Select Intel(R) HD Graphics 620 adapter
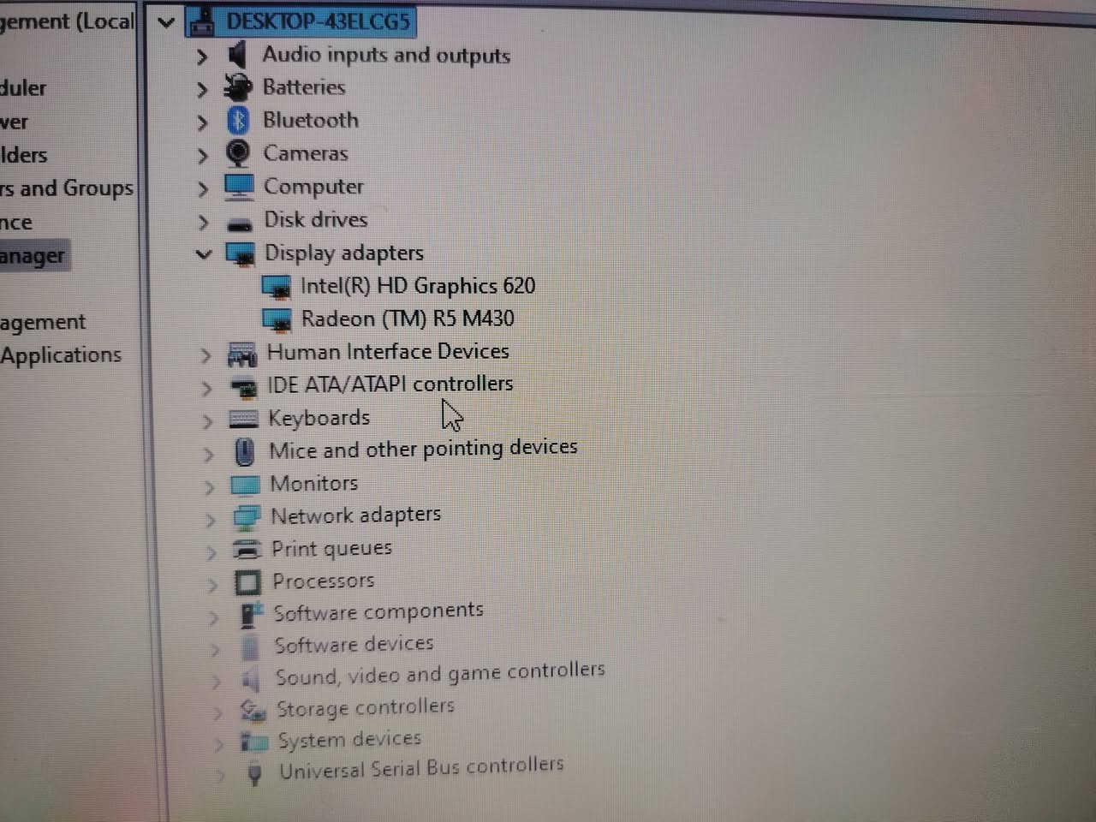1096x822 pixels. tap(418, 286)
